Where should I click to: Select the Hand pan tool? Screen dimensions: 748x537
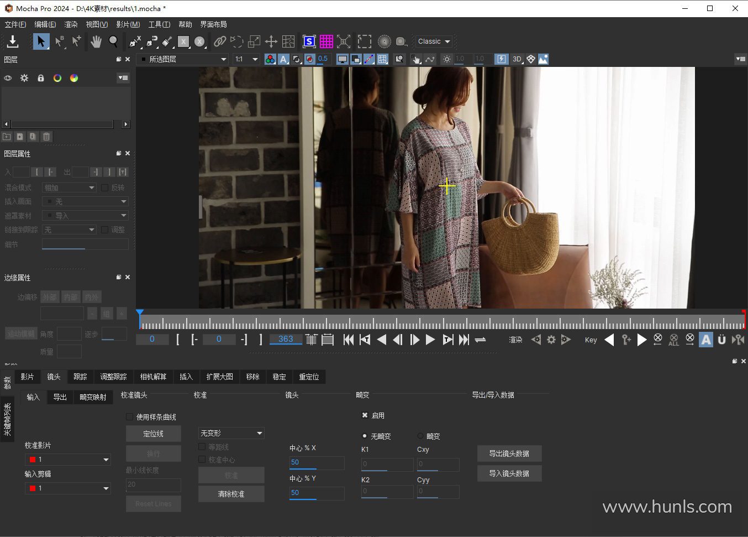click(x=96, y=41)
